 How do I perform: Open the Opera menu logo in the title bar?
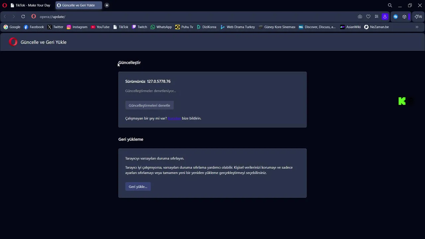click(5, 5)
